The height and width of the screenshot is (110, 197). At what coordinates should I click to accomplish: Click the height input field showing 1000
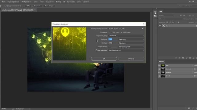[113, 43]
